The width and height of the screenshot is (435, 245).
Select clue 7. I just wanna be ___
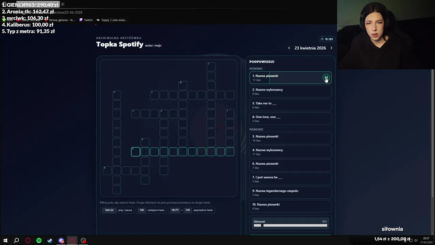pyautogui.click(x=290, y=179)
